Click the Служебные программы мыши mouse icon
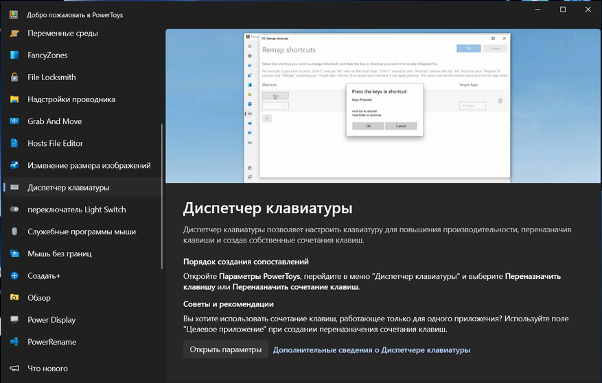602x383 pixels. click(x=14, y=232)
